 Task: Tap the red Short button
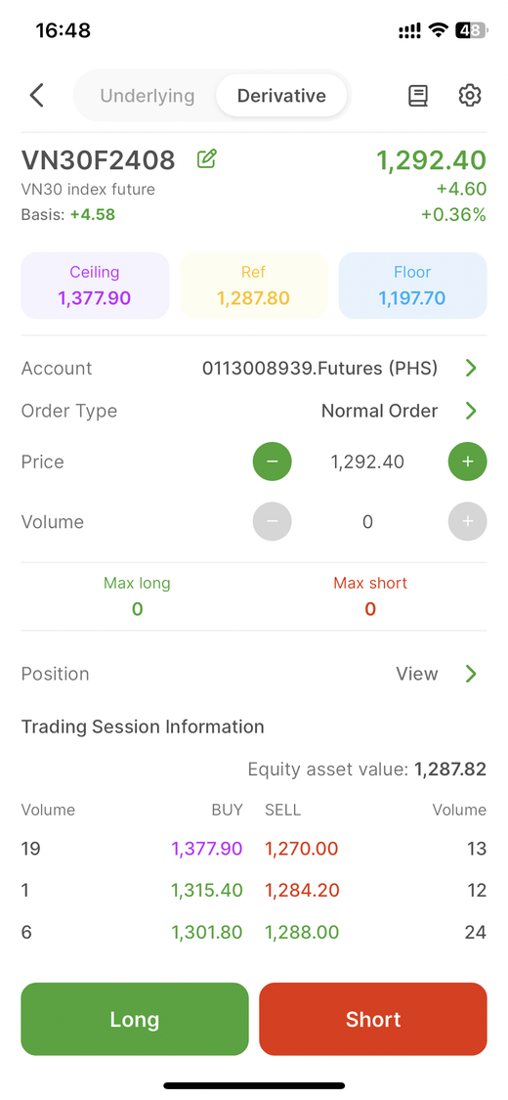tap(373, 1019)
